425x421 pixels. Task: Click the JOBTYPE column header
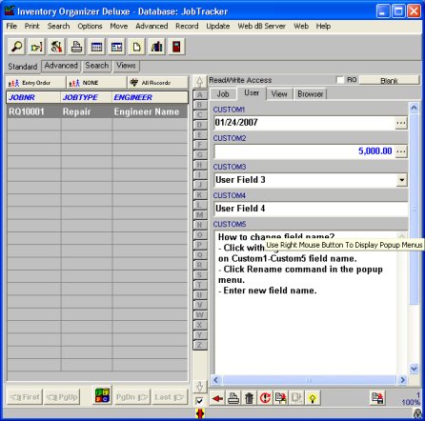click(86, 97)
